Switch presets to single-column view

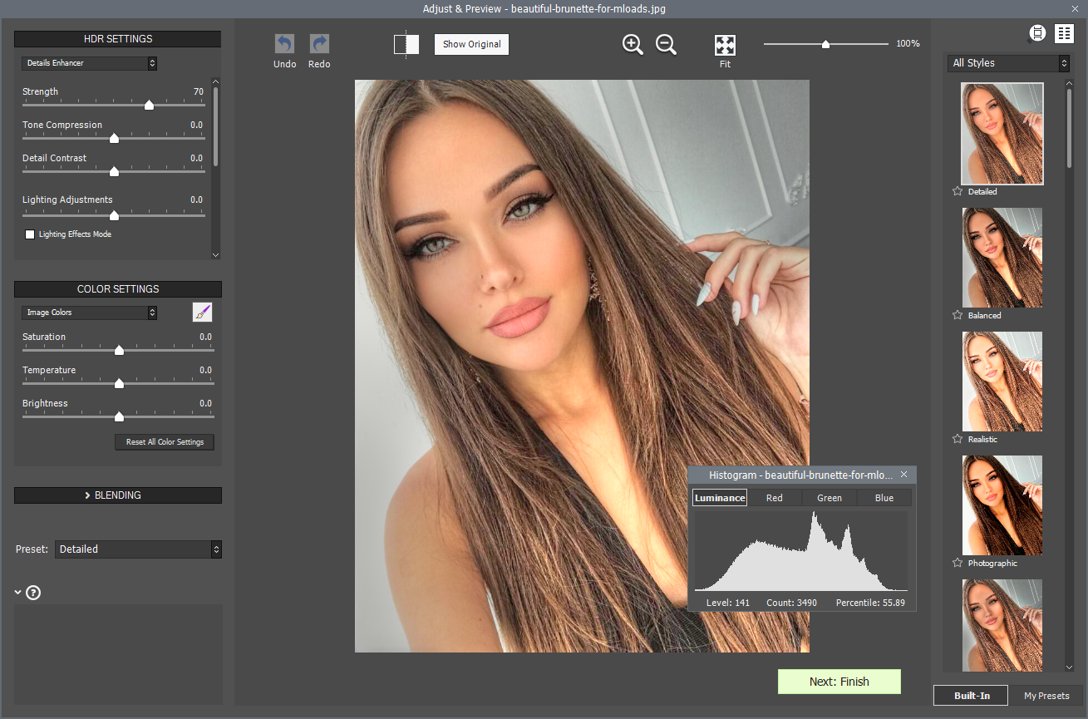click(x=1036, y=33)
